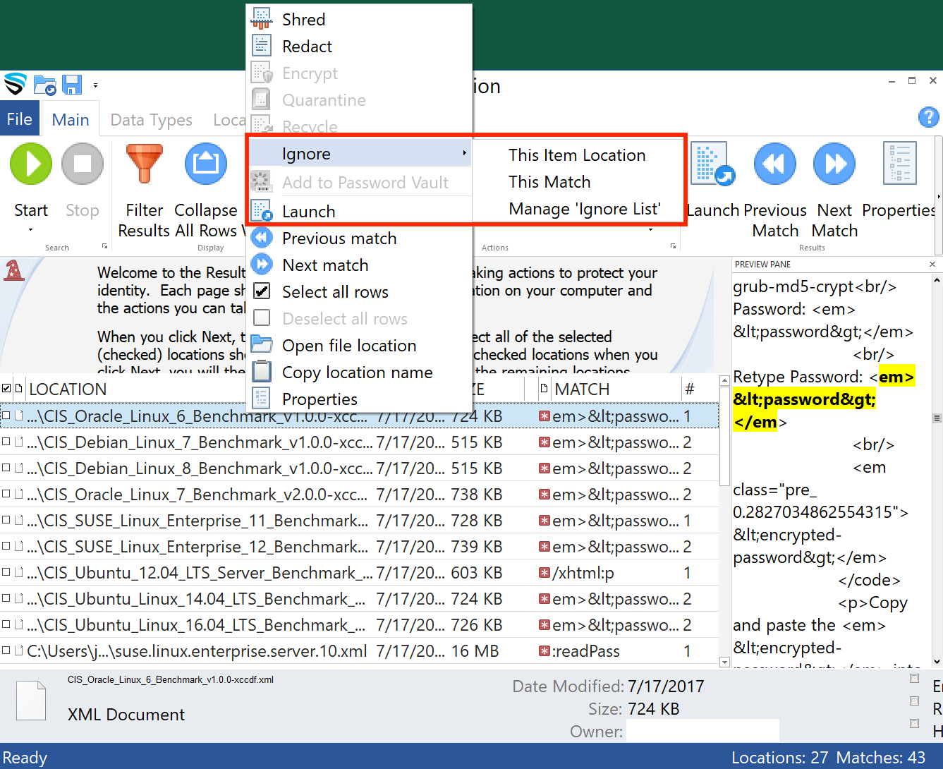This screenshot has height=769, width=943.
Task: Sort by the MATCH column header
Action: click(582, 389)
